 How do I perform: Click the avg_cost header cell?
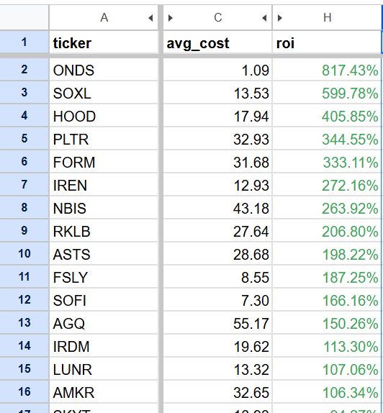tap(217, 42)
